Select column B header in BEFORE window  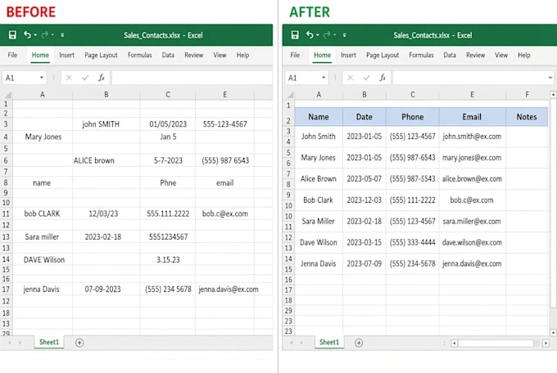tap(106, 94)
